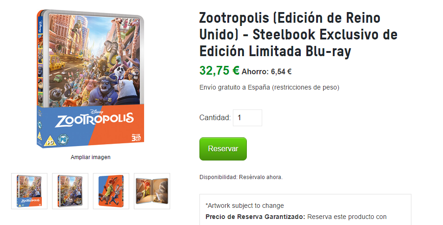Select the second thumbnail of steelbook front
Image resolution: width=443 pixels, height=225 pixels.
[x=70, y=191]
